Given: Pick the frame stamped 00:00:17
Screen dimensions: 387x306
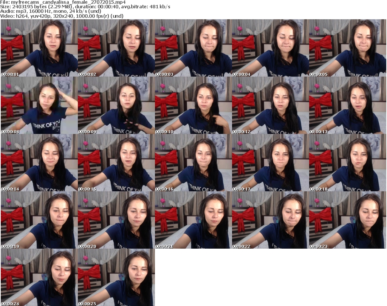Looking at the screenshot, I should tap(270, 163).
